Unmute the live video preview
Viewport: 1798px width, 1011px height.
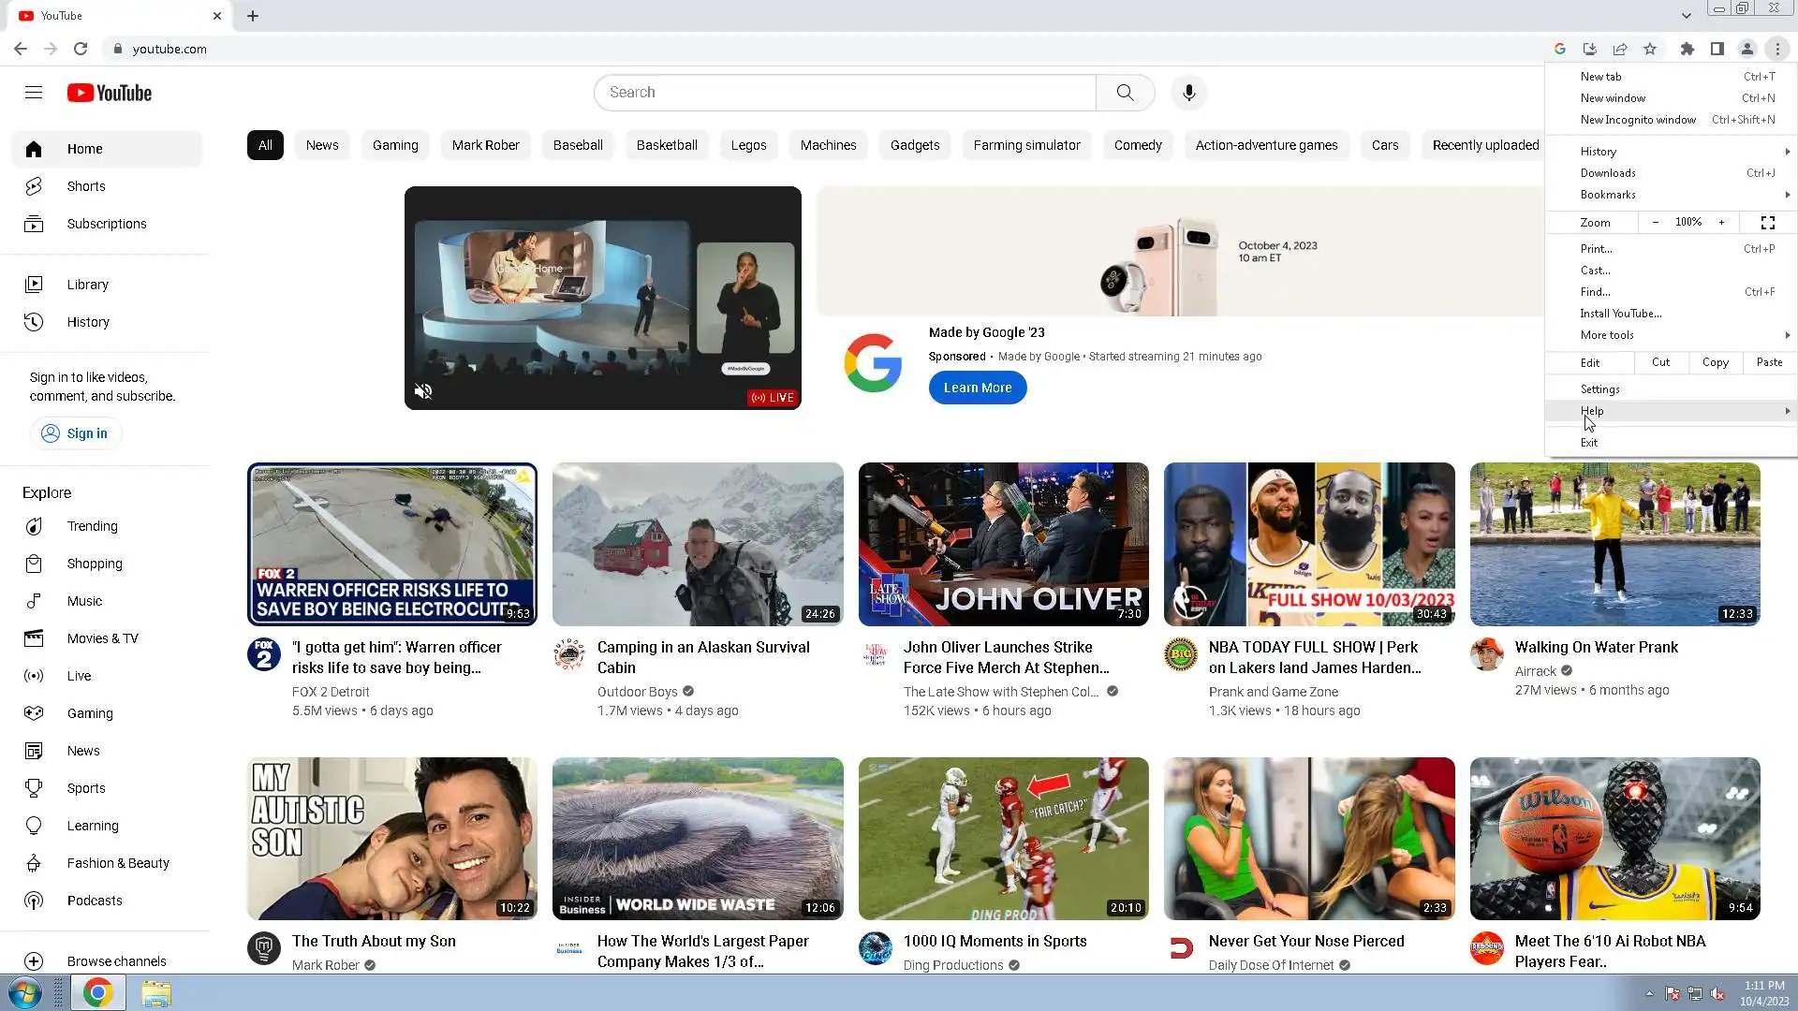pos(423,391)
